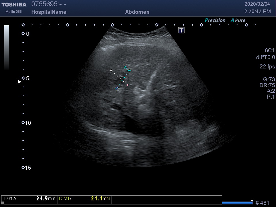Click the green caliper cross beside label A

click(129, 70)
